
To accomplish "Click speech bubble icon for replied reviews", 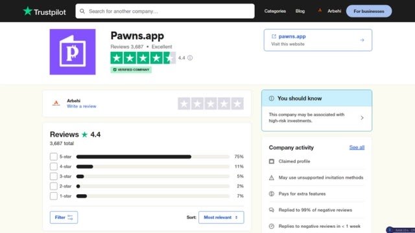I will [272, 210].
